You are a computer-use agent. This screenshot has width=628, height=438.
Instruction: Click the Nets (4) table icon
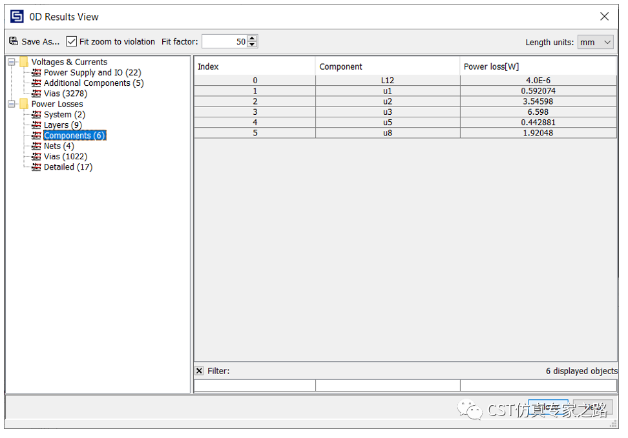[x=36, y=146]
